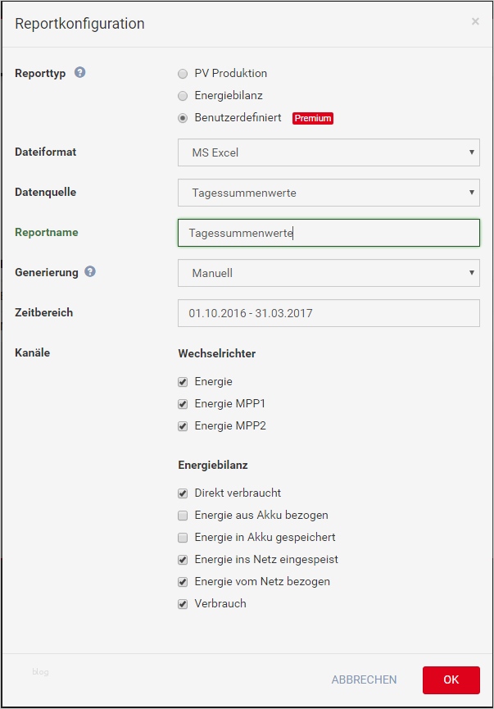Screen dimensions: 494x709
Task: Disable the Energie MPP1 channel
Action: click(x=183, y=403)
